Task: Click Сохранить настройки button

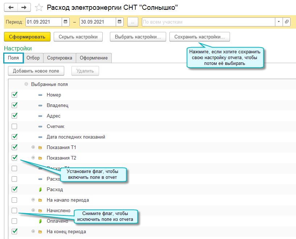Action: click(200, 37)
